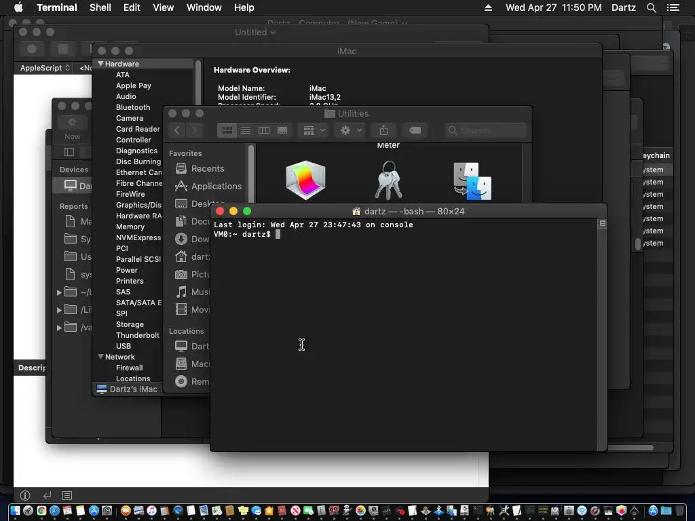Collapse the Hardware section in System Information

point(100,64)
